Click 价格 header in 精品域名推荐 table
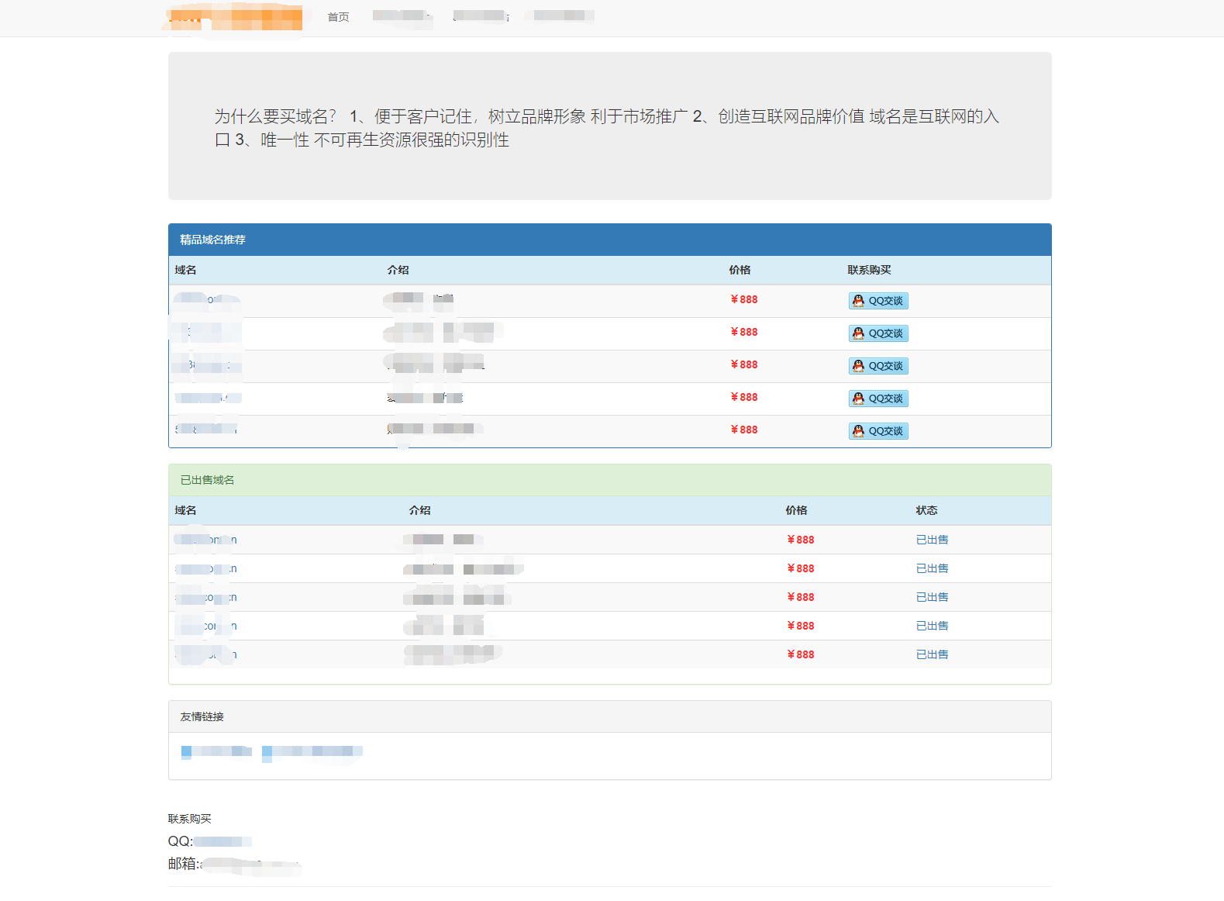Screen dimensions: 1224x901 (740, 270)
